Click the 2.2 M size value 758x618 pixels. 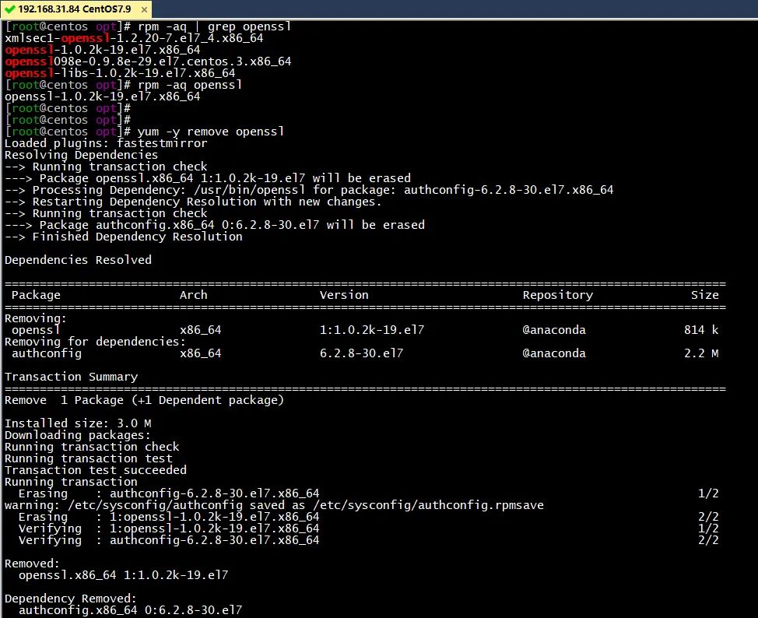(701, 353)
